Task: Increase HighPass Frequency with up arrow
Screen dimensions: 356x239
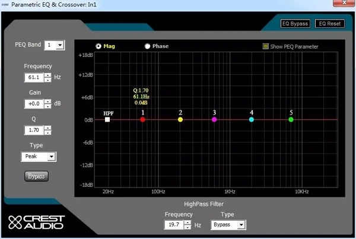Action: point(187,222)
